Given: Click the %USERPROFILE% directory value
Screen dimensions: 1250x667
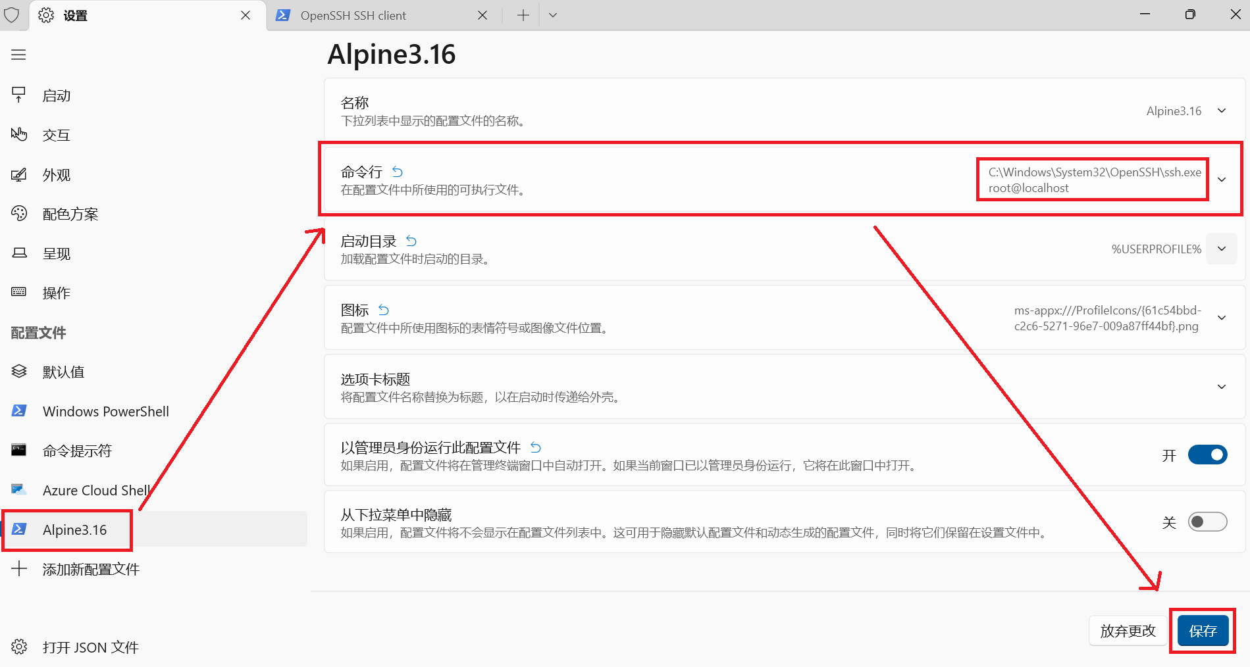Looking at the screenshot, I should tap(1156, 249).
